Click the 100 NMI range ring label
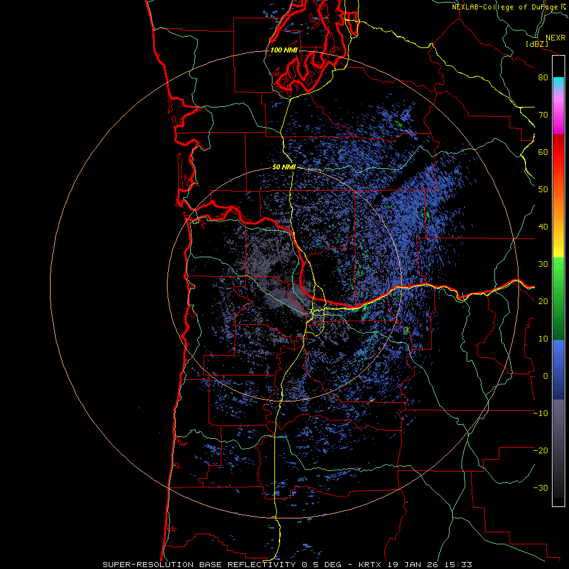Image resolution: width=569 pixels, height=569 pixels. click(x=284, y=50)
